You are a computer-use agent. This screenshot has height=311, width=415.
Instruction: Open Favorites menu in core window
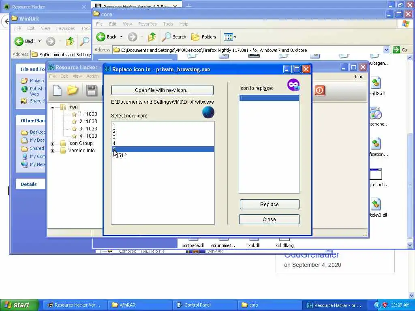point(148,24)
